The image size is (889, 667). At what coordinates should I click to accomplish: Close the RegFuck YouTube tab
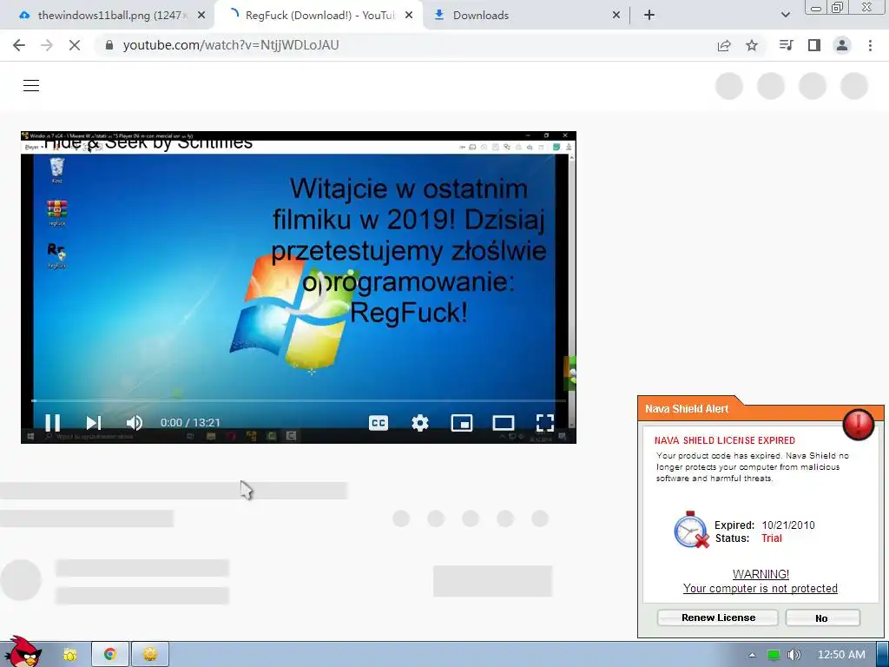point(409,16)
